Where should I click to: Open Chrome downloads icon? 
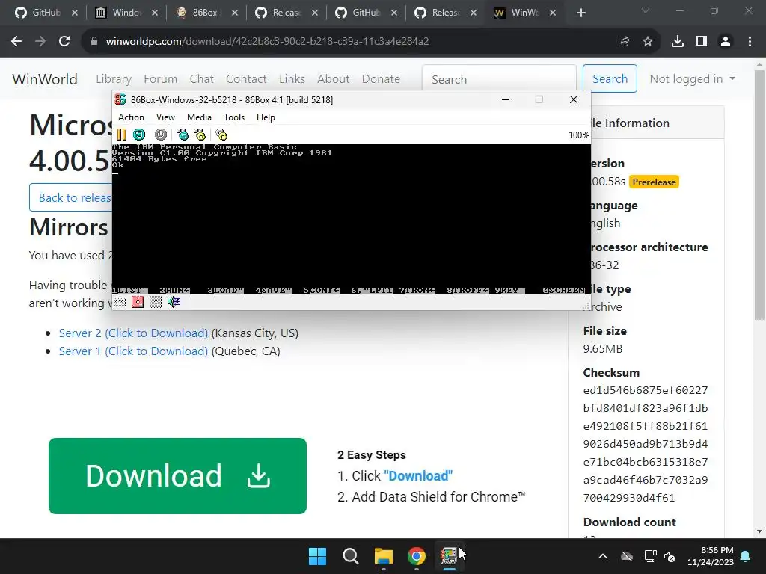click(678, 42)
